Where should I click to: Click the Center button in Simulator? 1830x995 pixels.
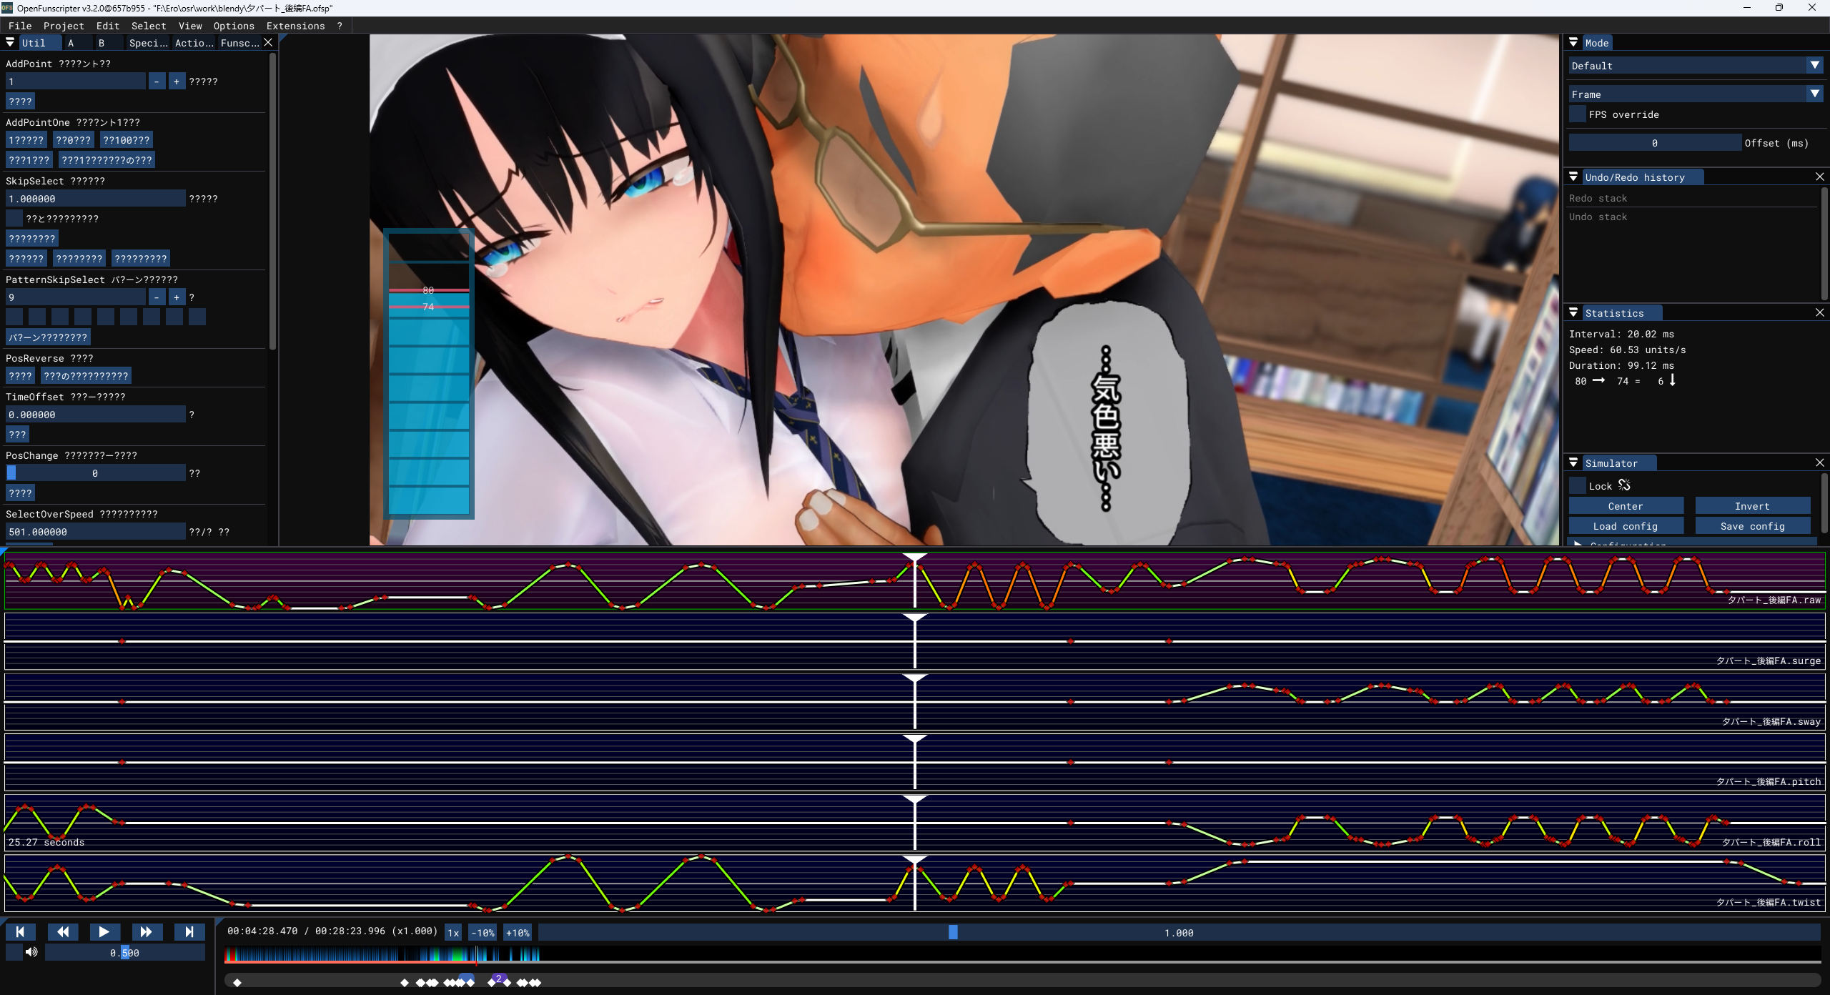pos(1626,506)
